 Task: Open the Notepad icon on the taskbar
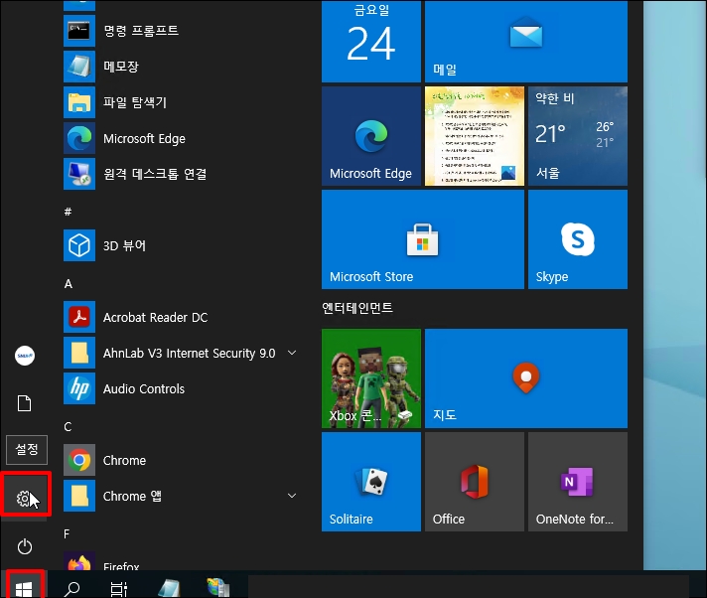[170, 588]
